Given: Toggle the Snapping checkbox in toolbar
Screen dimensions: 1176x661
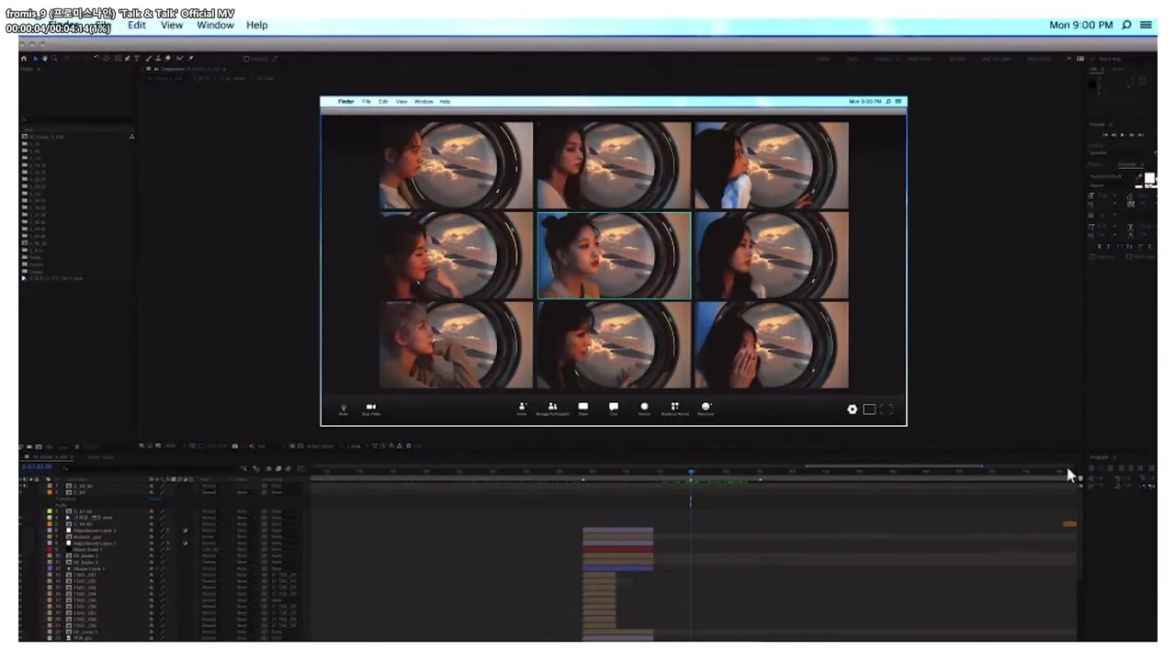Looking at the screenshot, I should click(246, 59).
